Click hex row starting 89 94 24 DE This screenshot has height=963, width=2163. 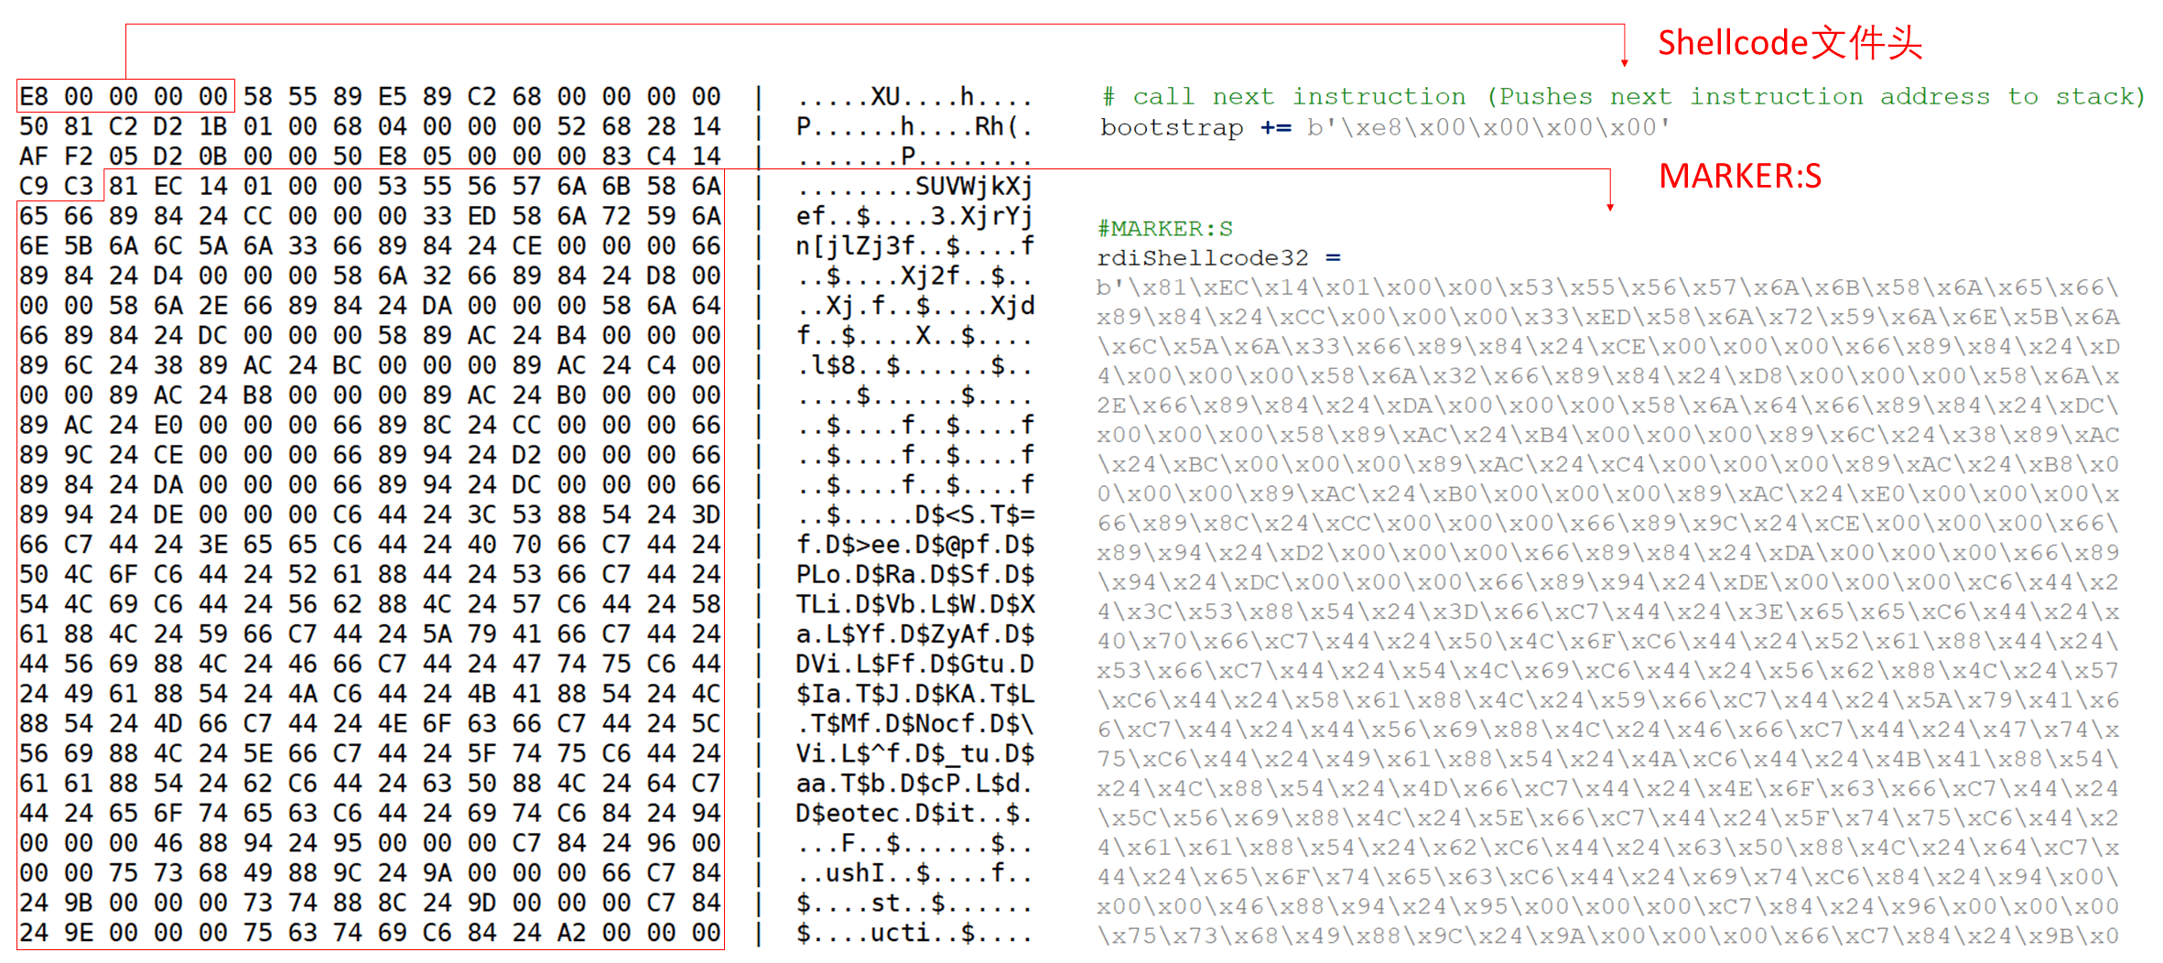click(370, 514)
